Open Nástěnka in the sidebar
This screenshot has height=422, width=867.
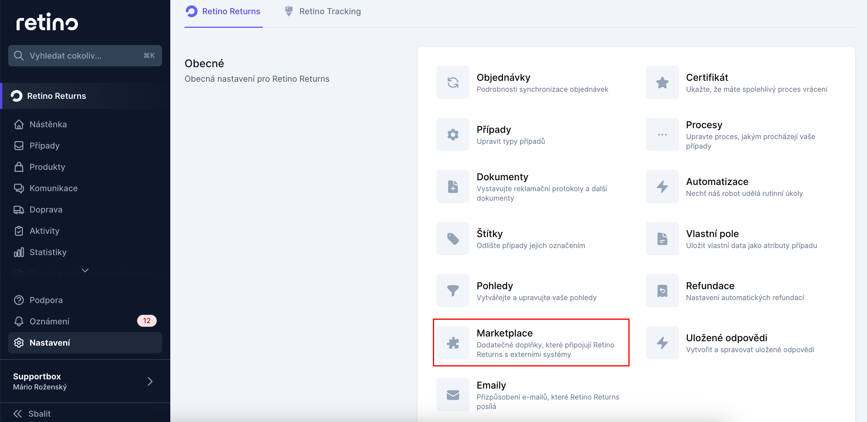click(x=85, y=124)
